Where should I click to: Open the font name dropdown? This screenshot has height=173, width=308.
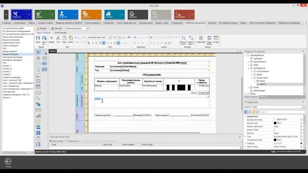110,37
